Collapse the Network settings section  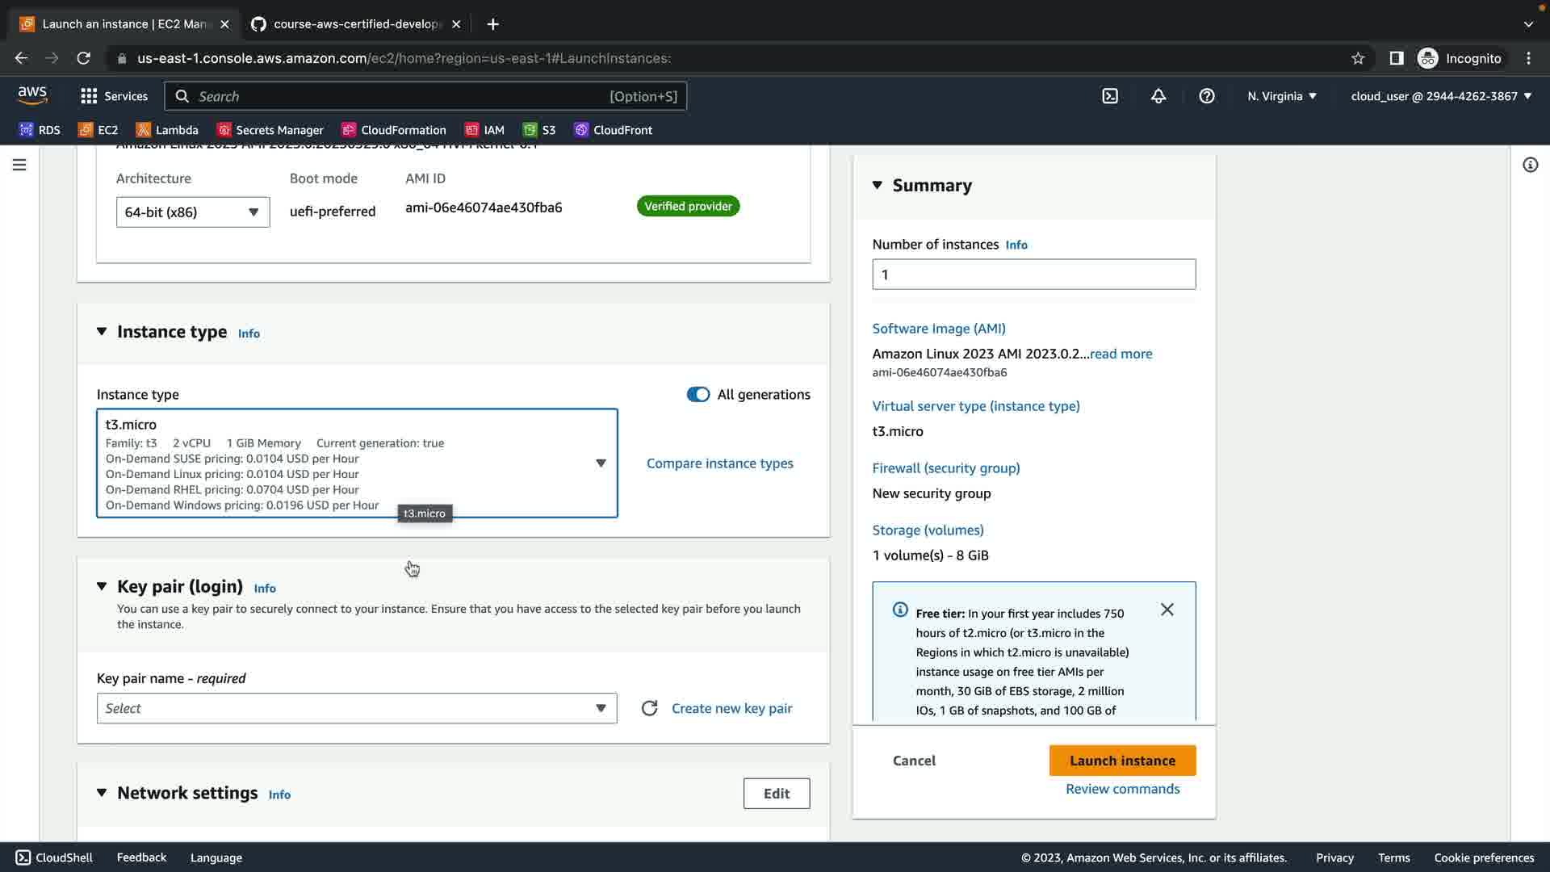pyautogui.click(x=102, y=793)
